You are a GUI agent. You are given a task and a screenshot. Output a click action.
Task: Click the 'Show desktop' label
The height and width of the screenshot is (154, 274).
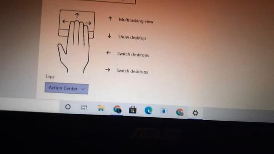tap(132, 37)
